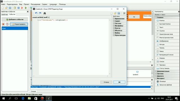Viewport: 180px width, 101px height.
Task: Open Расширения menu
Action: point(35,4)
